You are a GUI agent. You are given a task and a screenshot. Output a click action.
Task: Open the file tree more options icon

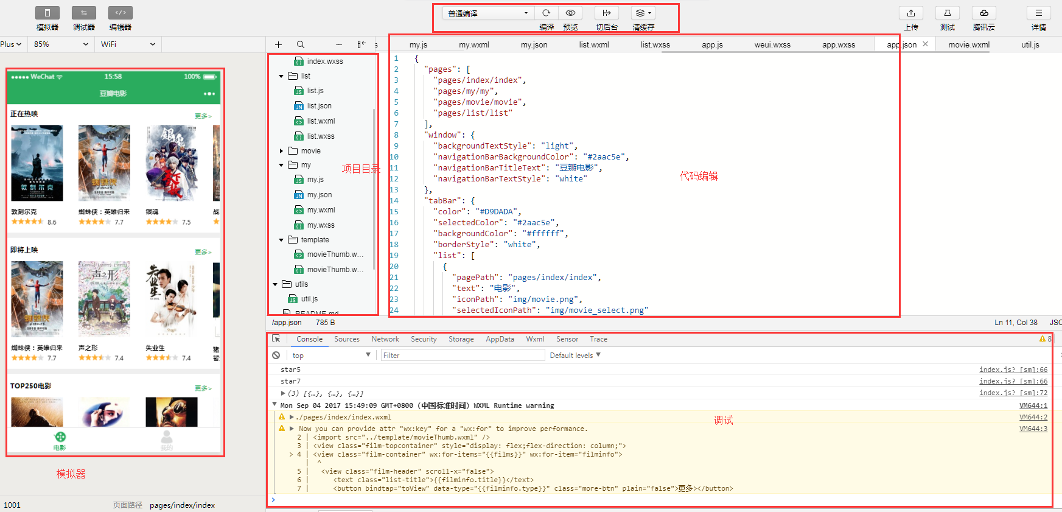[x=339, y=44]
